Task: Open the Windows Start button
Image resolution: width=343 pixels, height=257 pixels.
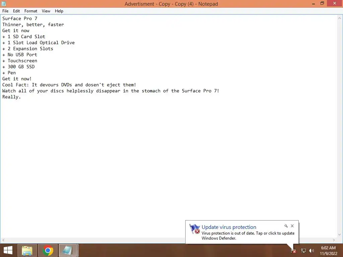Action: (8, 250)
